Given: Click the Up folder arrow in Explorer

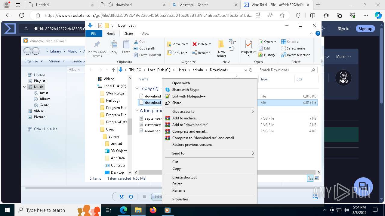Looking at the screenshot, I should pyautogui.click(x=113, y=70).
